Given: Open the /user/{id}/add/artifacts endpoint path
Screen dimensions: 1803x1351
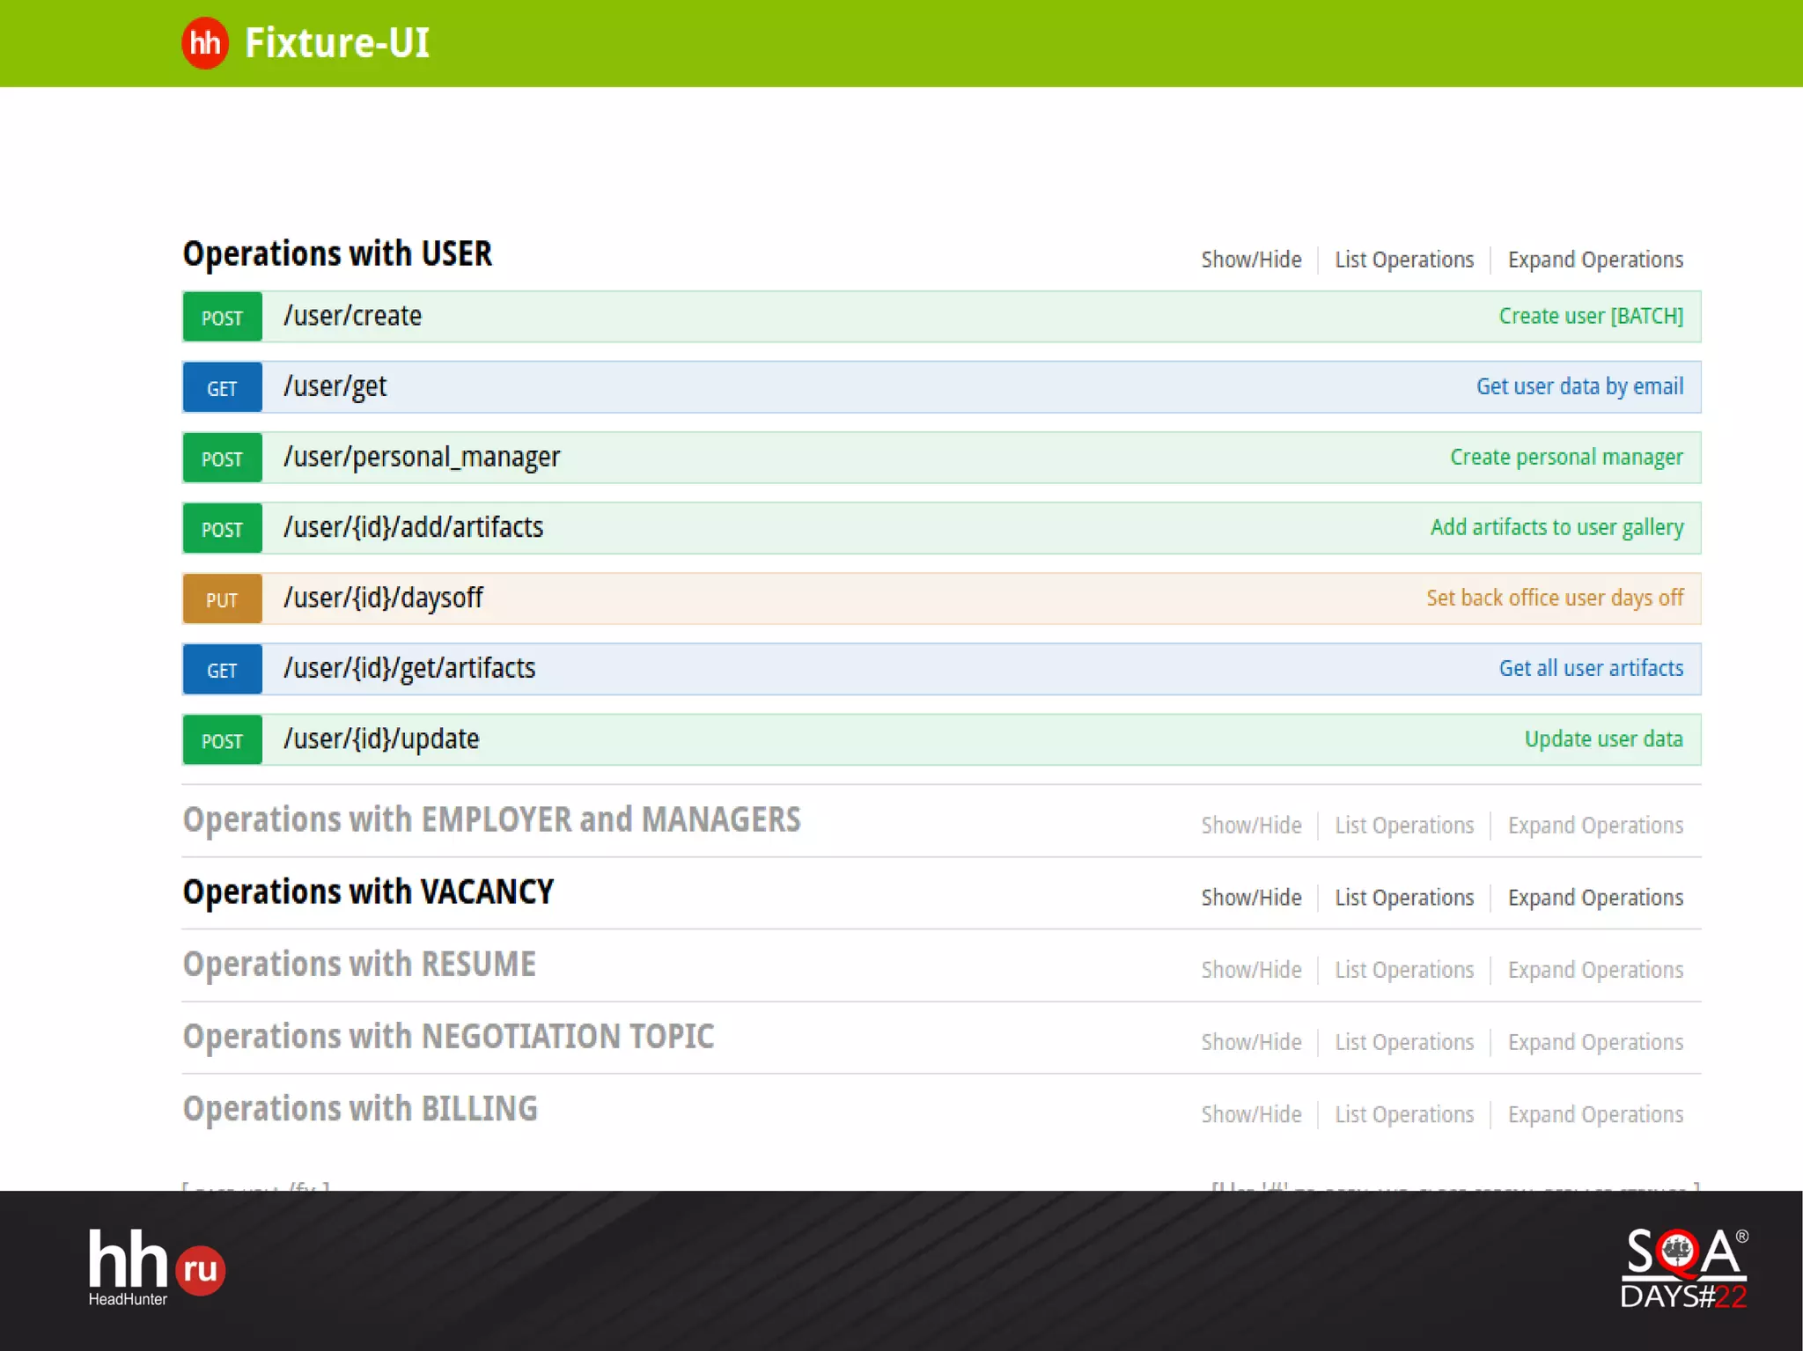Looking at the screenshot, I should click(x=413, y=527).
